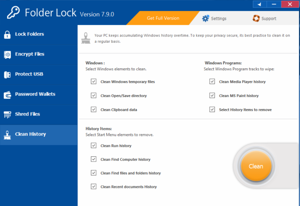Click the broom icon beside the privacy notice

coord(86,37)
